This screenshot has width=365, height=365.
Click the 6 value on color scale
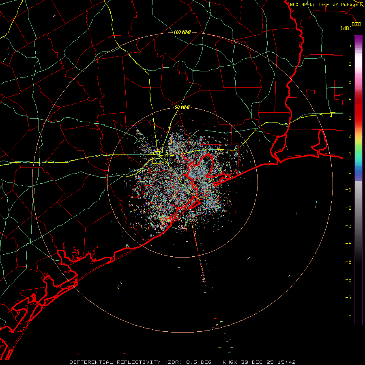tap(350, 64)
